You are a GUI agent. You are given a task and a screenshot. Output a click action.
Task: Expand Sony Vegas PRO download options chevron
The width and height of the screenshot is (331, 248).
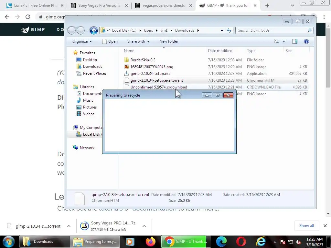pyautogui.click(x=144, y=226)
